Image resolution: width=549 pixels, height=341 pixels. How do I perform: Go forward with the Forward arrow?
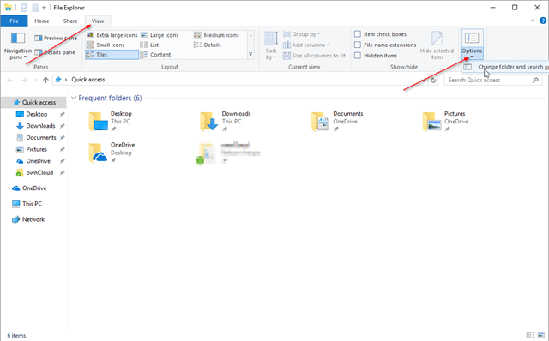[x=24, y=80]
